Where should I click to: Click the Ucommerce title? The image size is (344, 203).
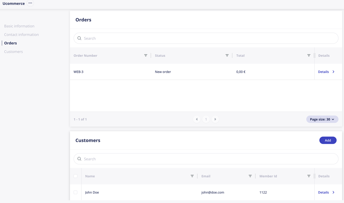click(x=13, y=3)
